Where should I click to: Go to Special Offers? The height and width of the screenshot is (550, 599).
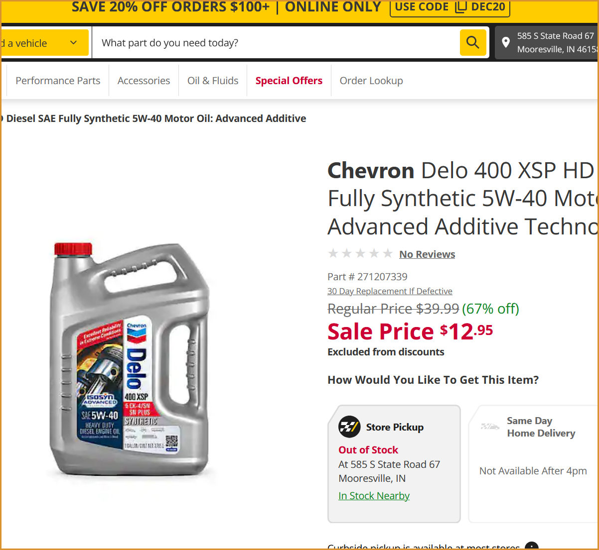click(289, 81)
